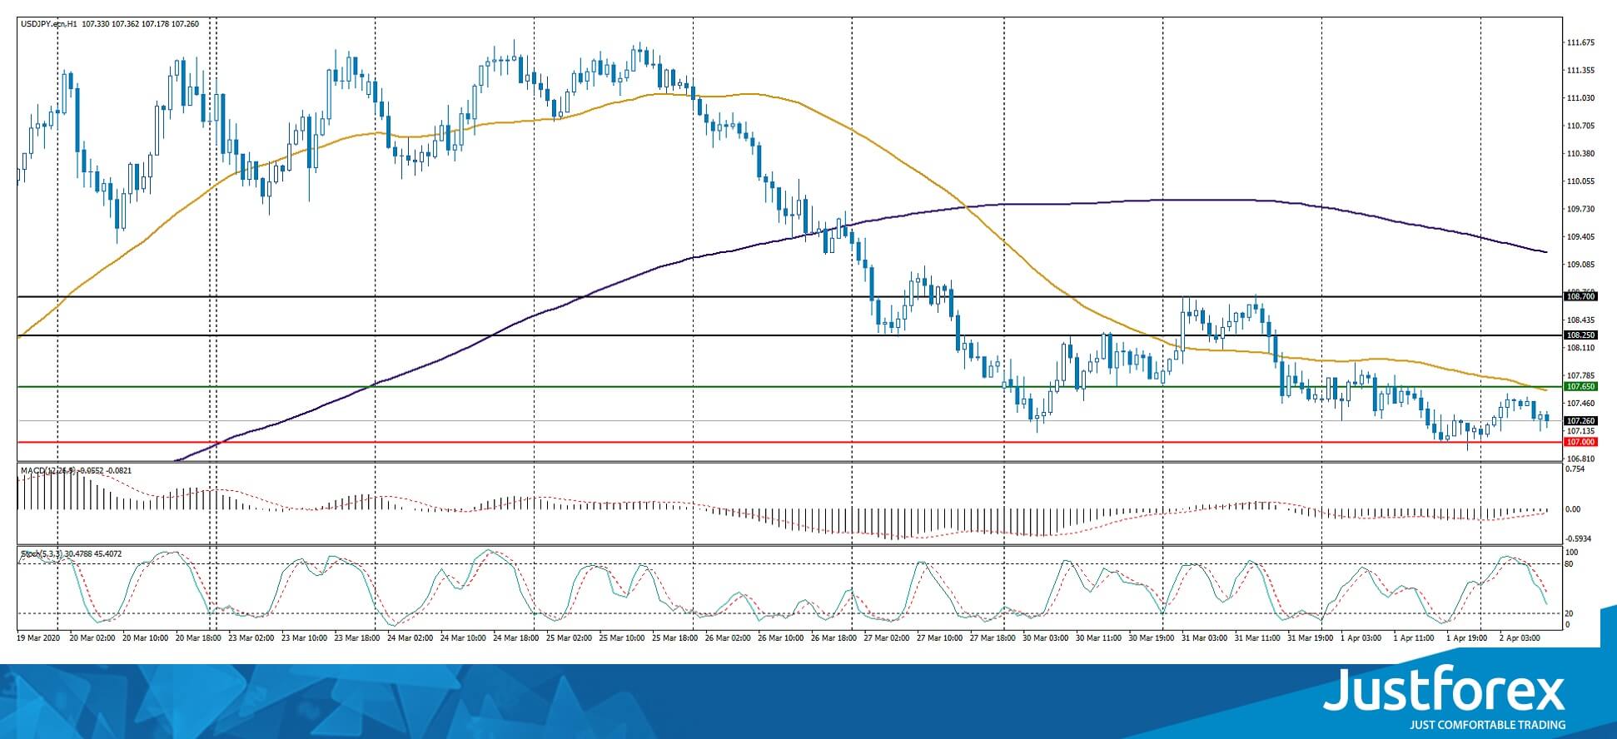Click the 107.460 price axis value
The image size is (1617, 739).
coord(1580,403)
